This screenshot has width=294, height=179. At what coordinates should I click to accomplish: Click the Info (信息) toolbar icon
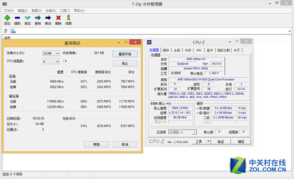68,17
